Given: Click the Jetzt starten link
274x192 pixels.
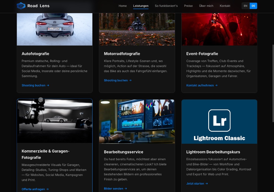Looking at the screenshot, I should (x=197, y=183).
